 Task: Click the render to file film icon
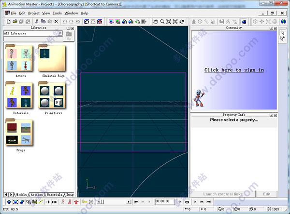pos(144,22)
